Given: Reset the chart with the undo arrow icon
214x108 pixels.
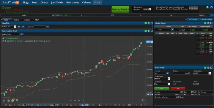Looking at the screenshot, I should (143, 100).
